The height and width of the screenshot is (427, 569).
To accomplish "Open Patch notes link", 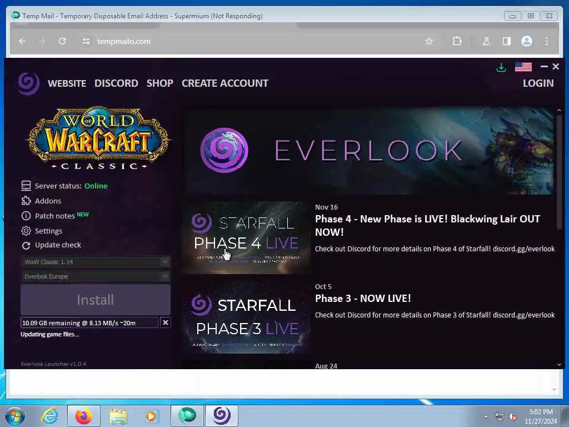I will pyautogui.click(x=55, y=216).
